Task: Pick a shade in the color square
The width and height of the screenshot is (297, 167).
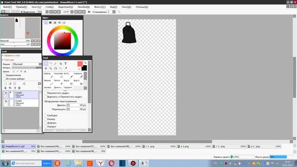Action: pyautogui.click(x=63, y=41)
